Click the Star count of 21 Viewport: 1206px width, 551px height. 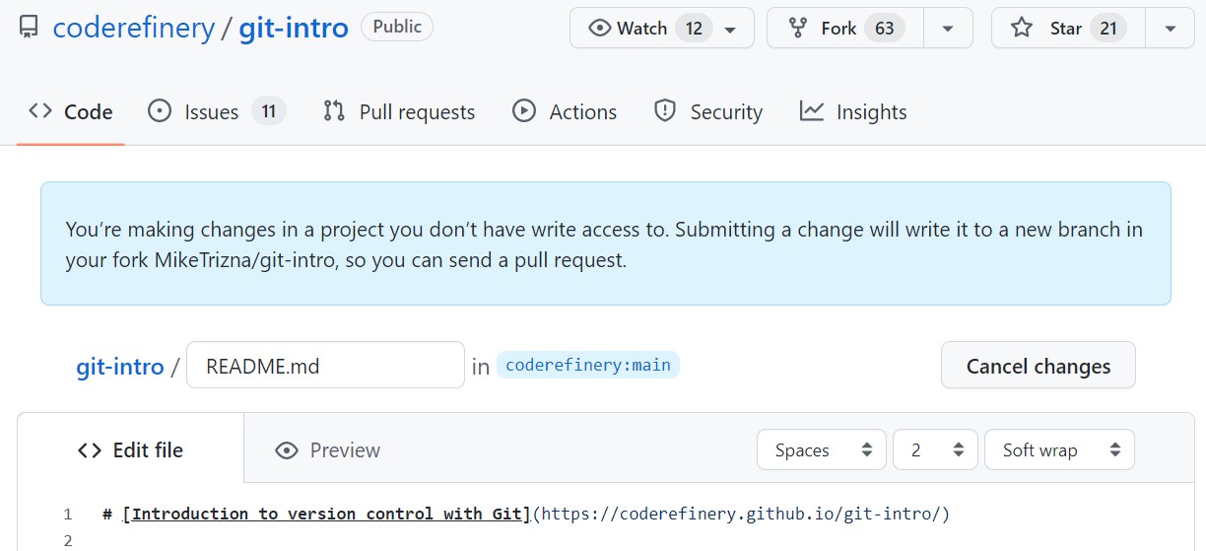pyautogui.click(x=1109, y=28)
